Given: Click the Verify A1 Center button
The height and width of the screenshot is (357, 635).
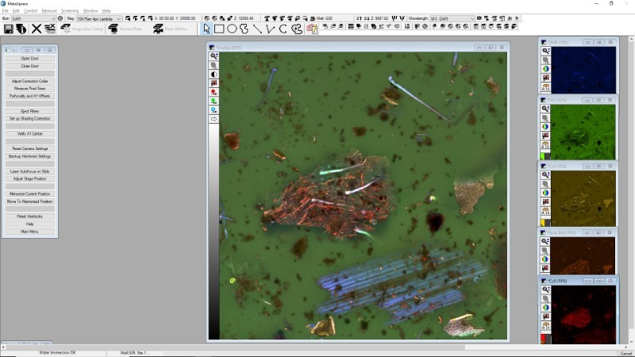Looking at the screenshot, I should (29, 133).
